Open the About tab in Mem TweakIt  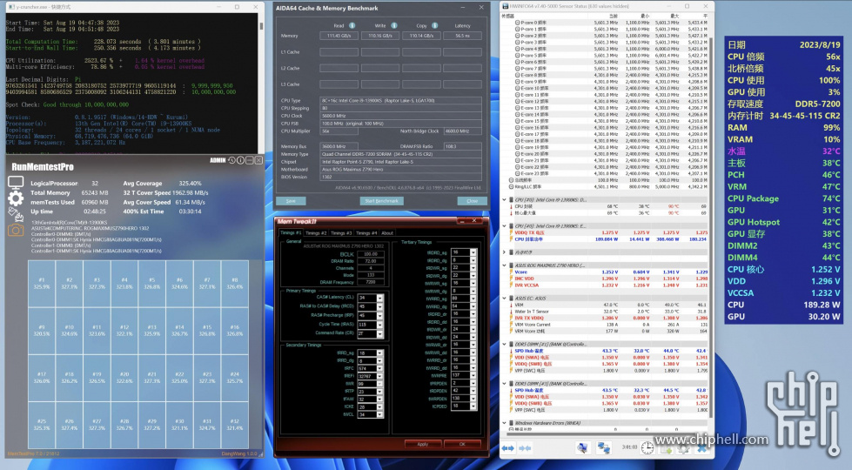click(387, 232)
